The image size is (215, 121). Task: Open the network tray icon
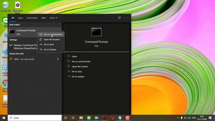pos(185,118)
